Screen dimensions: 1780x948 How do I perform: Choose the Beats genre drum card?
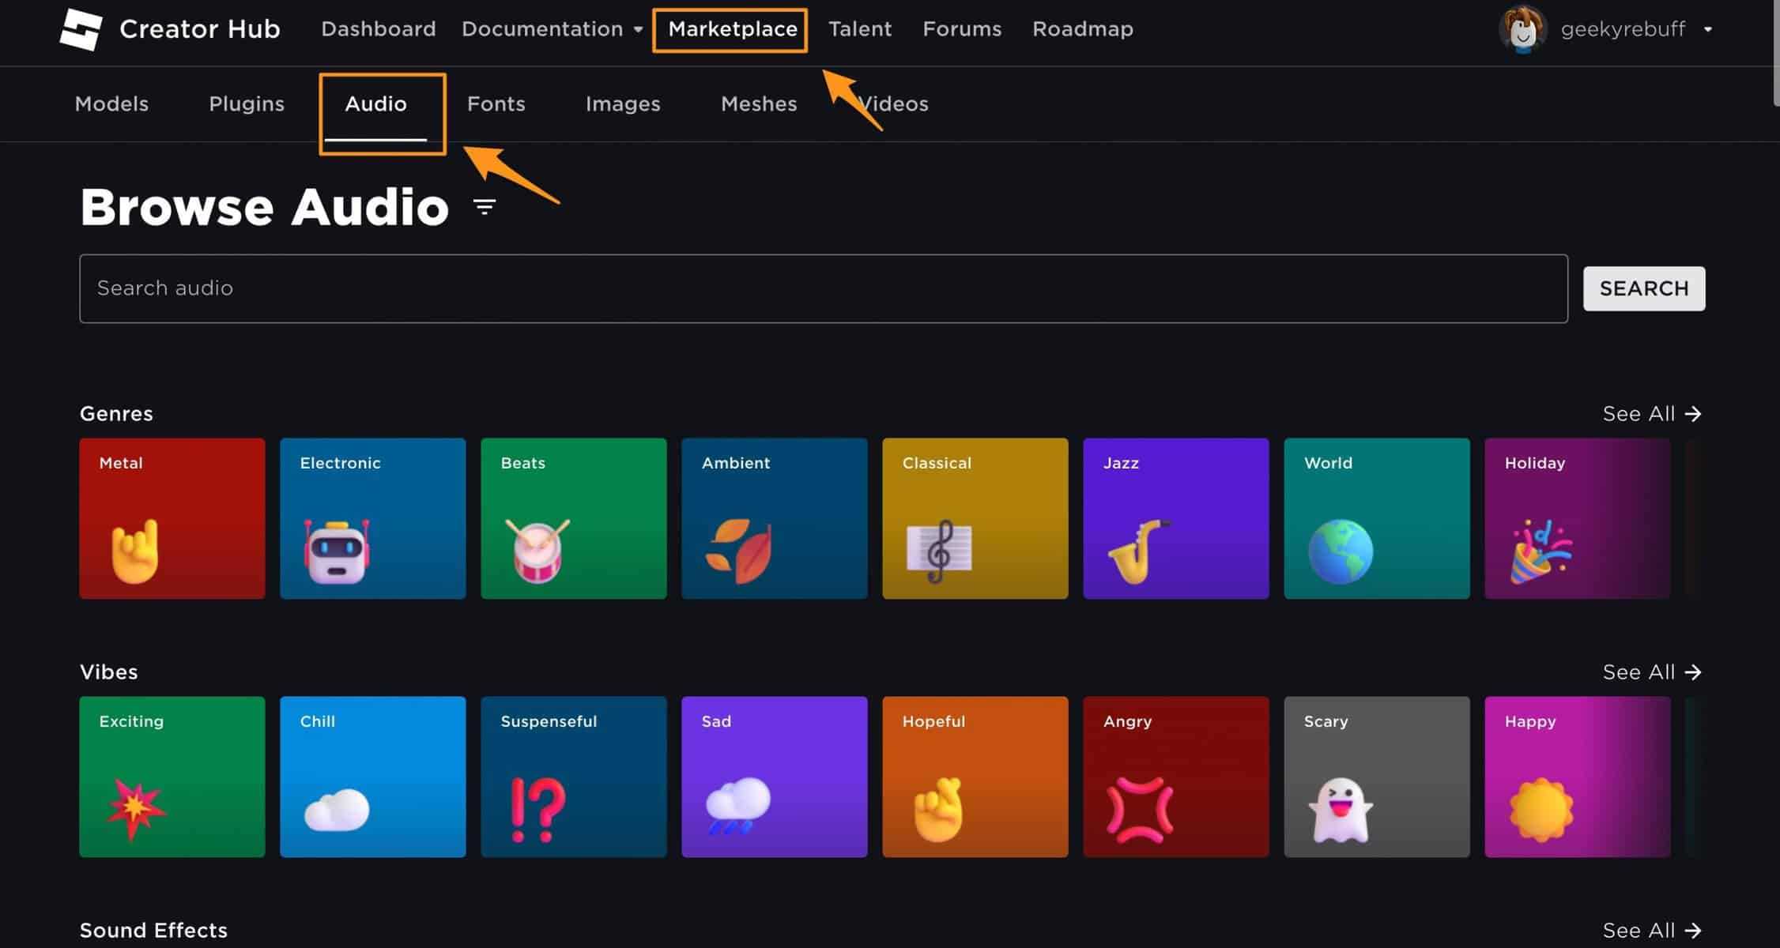[x=574, y=518]
